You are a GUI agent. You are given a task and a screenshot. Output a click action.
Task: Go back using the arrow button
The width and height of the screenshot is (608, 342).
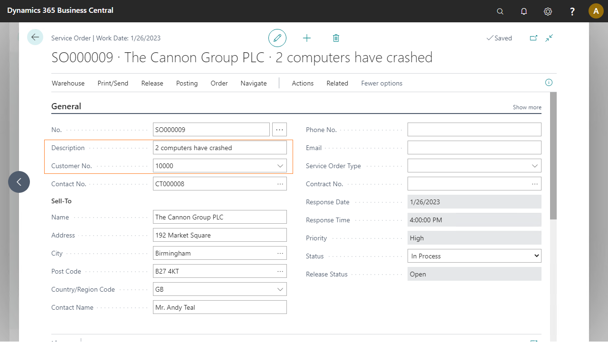[x=35, y=37]
